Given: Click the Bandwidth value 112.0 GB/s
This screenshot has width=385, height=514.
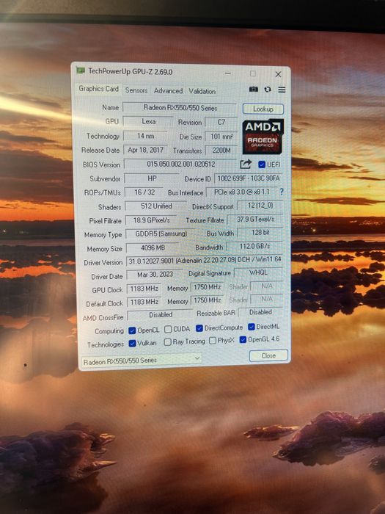Looking at the screenshot, I should (254, 246).
